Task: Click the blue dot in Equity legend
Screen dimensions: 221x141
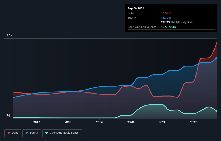Action: (x=27, y=133)
